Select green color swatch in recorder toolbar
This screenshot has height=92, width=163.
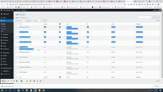coord(21,81)
